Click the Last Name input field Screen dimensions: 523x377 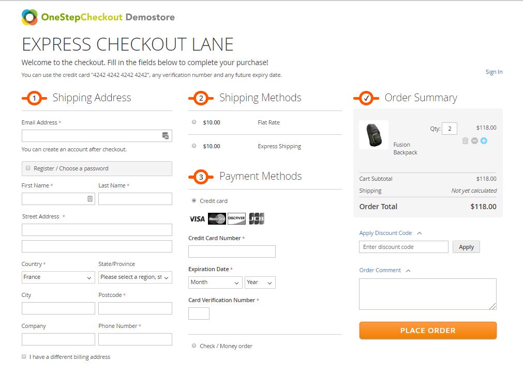(x=135, y=199)
